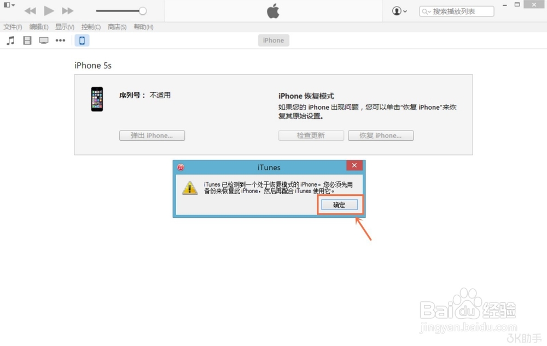Confirm dialog with 确定 button
This screenshot has width=547, height=346.
tap(340, 205)
